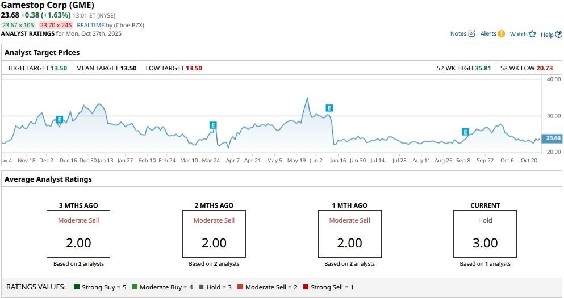Screen dimensions: 564x298
Task: Open the Help question mark icon
Action: click(559, 35)
